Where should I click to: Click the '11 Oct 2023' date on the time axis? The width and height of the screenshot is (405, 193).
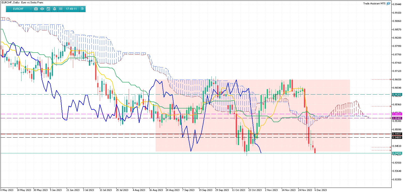pyautogui.click(x=239, y=190)
